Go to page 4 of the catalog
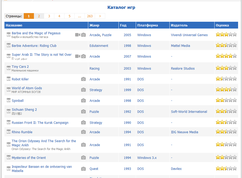This screenshot has height=178, width=242. (x=59, y=16)
